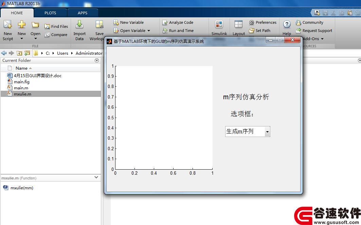The image size is (361, 225).
Task: Start Run and Time profiler
Action: (x=178, y=31)
